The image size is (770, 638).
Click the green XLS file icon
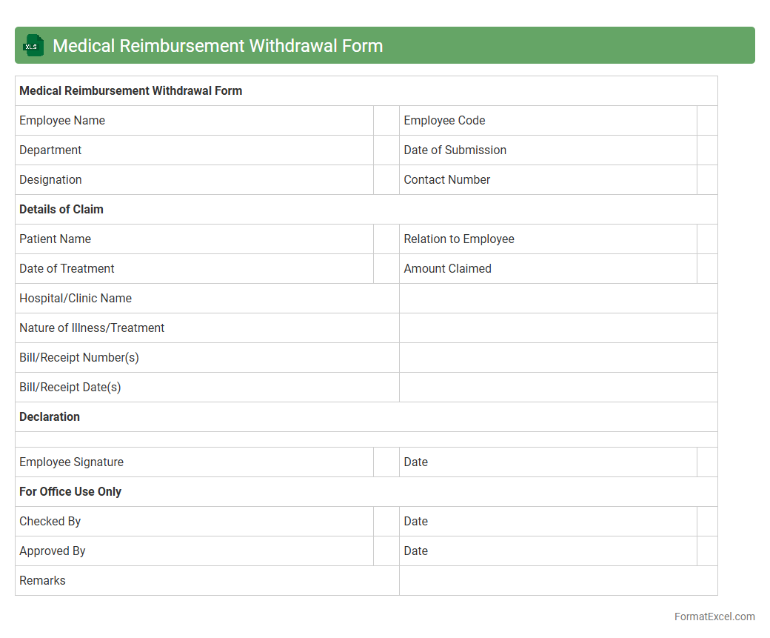pyautogui.click(x=33, y=45)
